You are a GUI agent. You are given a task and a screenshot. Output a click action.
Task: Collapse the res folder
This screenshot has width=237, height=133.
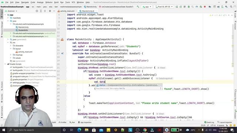[x=8, y=42]
